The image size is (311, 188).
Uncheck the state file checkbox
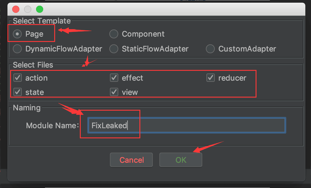click(18, 92)
